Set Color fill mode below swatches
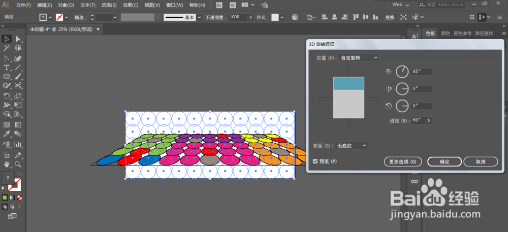The height and width of the screenshot is (232, 508). [5, 197]
